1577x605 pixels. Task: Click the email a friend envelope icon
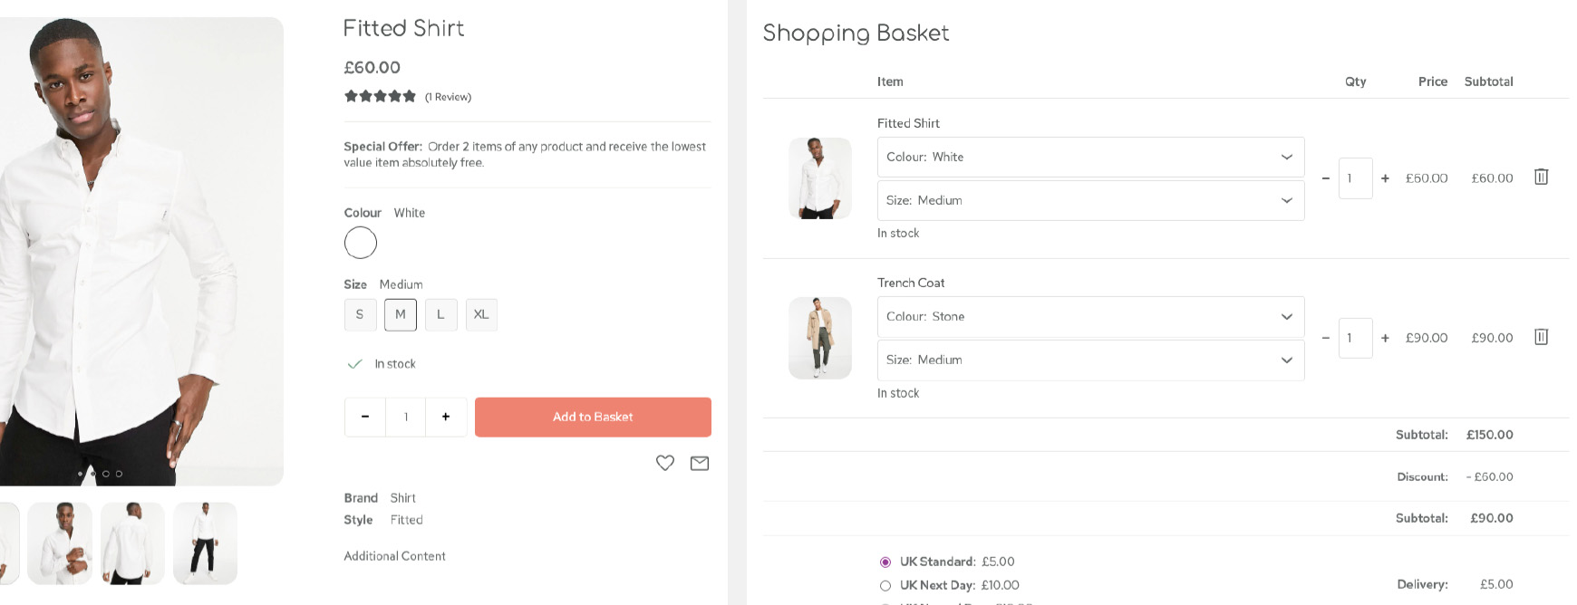click(x=700, y=463)
